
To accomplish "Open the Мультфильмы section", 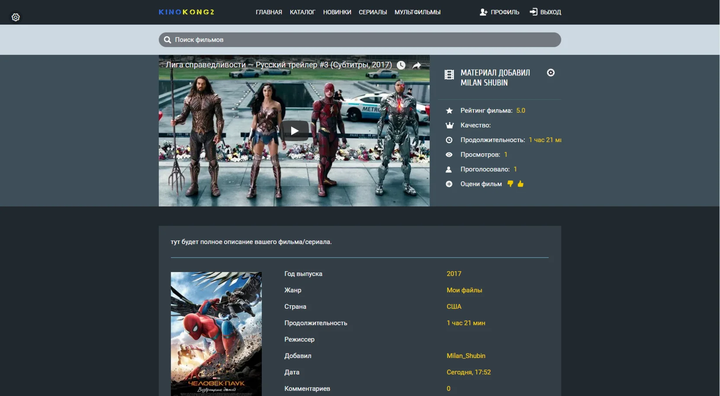I will [418, 12].
